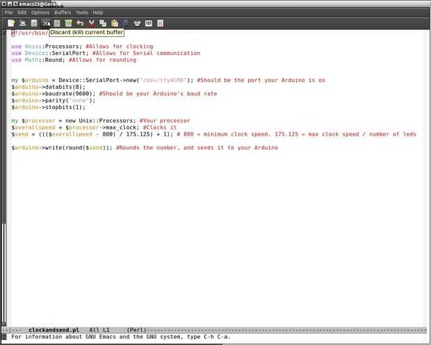This screenshot has height=345, width=431.
Task: Open the directory browser toolbar icon
Action: [34, 24]
